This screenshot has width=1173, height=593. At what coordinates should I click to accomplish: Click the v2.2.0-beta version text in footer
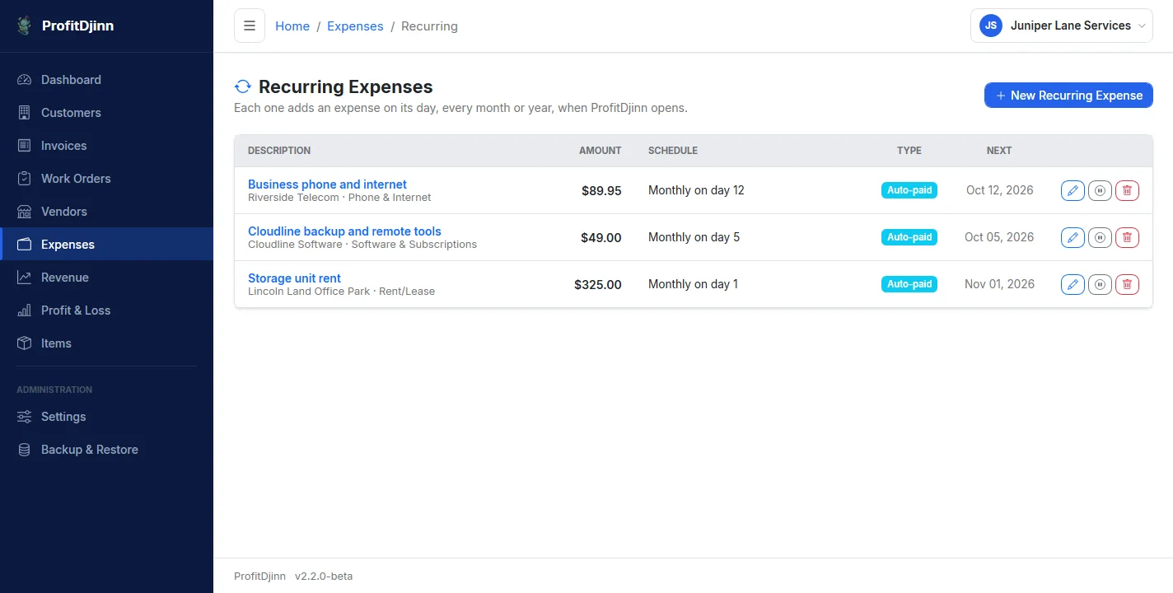[324, 577]
